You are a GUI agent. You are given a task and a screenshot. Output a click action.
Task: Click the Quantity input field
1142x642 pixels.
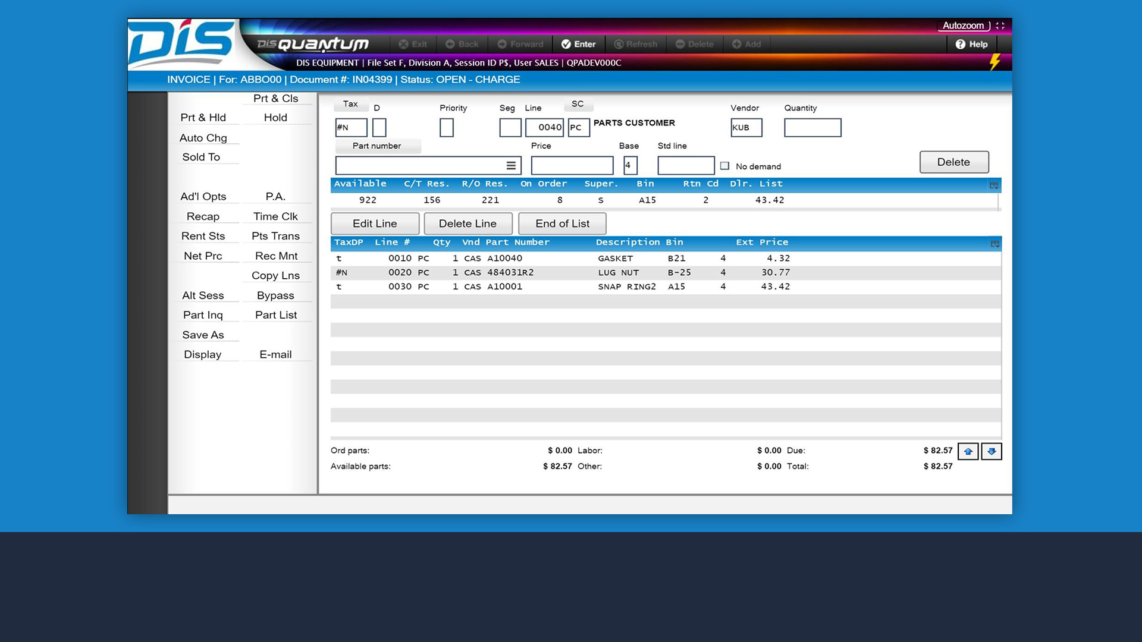[x=812, y=127]
